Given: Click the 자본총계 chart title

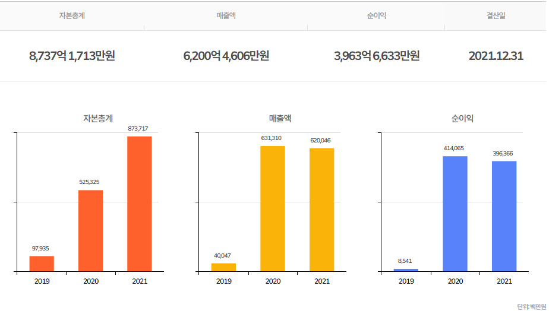Looking at the screenshot, I should [98, 119].
